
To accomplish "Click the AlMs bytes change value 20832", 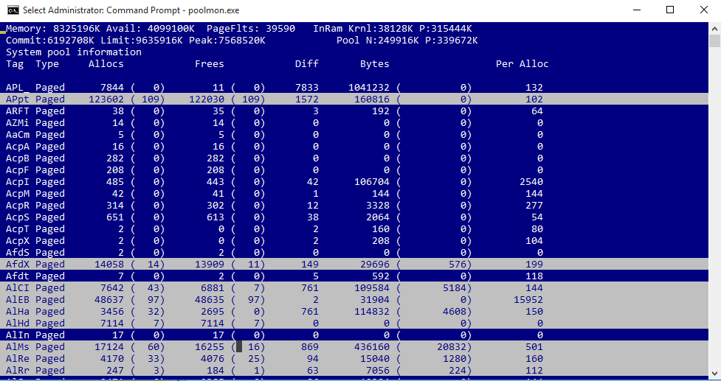I will (451, 346).
